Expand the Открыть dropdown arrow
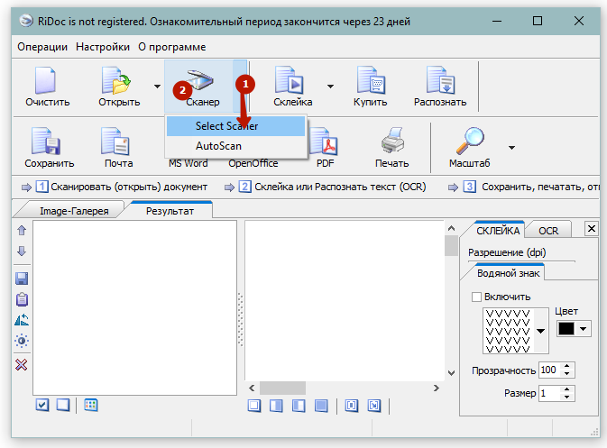 click(157, 87)
